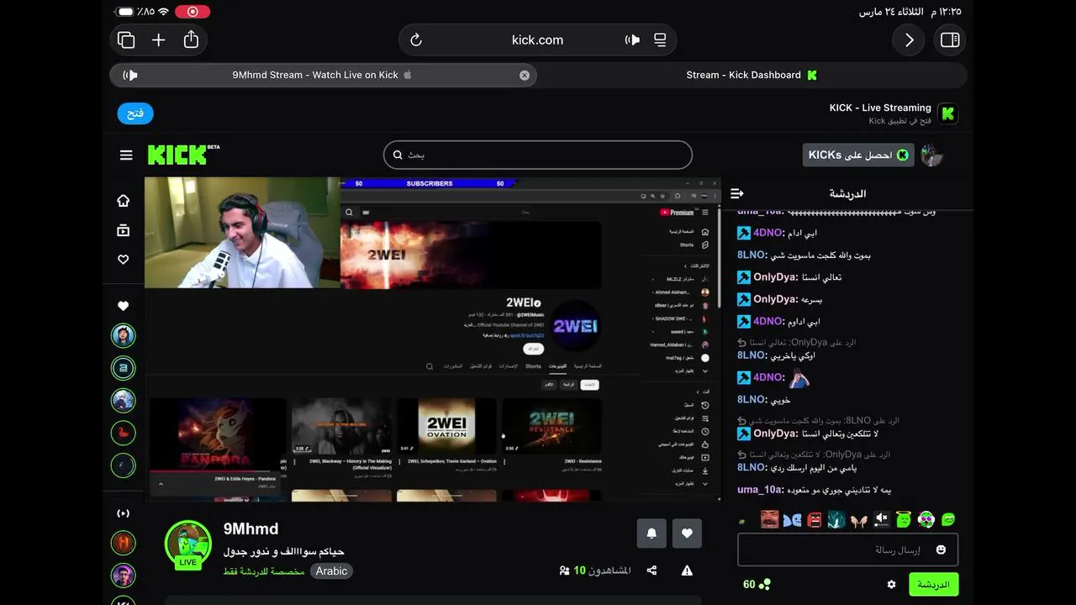
Task: Click 4DNO username beside ابي ادام
Action: tap(769, 233)
